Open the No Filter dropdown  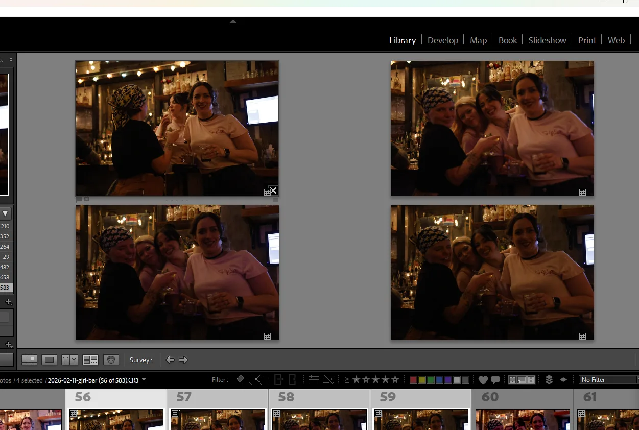click(607, 379)
